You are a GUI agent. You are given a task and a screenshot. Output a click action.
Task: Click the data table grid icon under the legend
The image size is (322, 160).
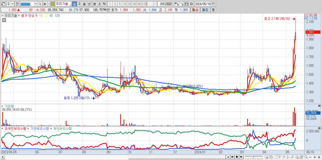point(4,20)
